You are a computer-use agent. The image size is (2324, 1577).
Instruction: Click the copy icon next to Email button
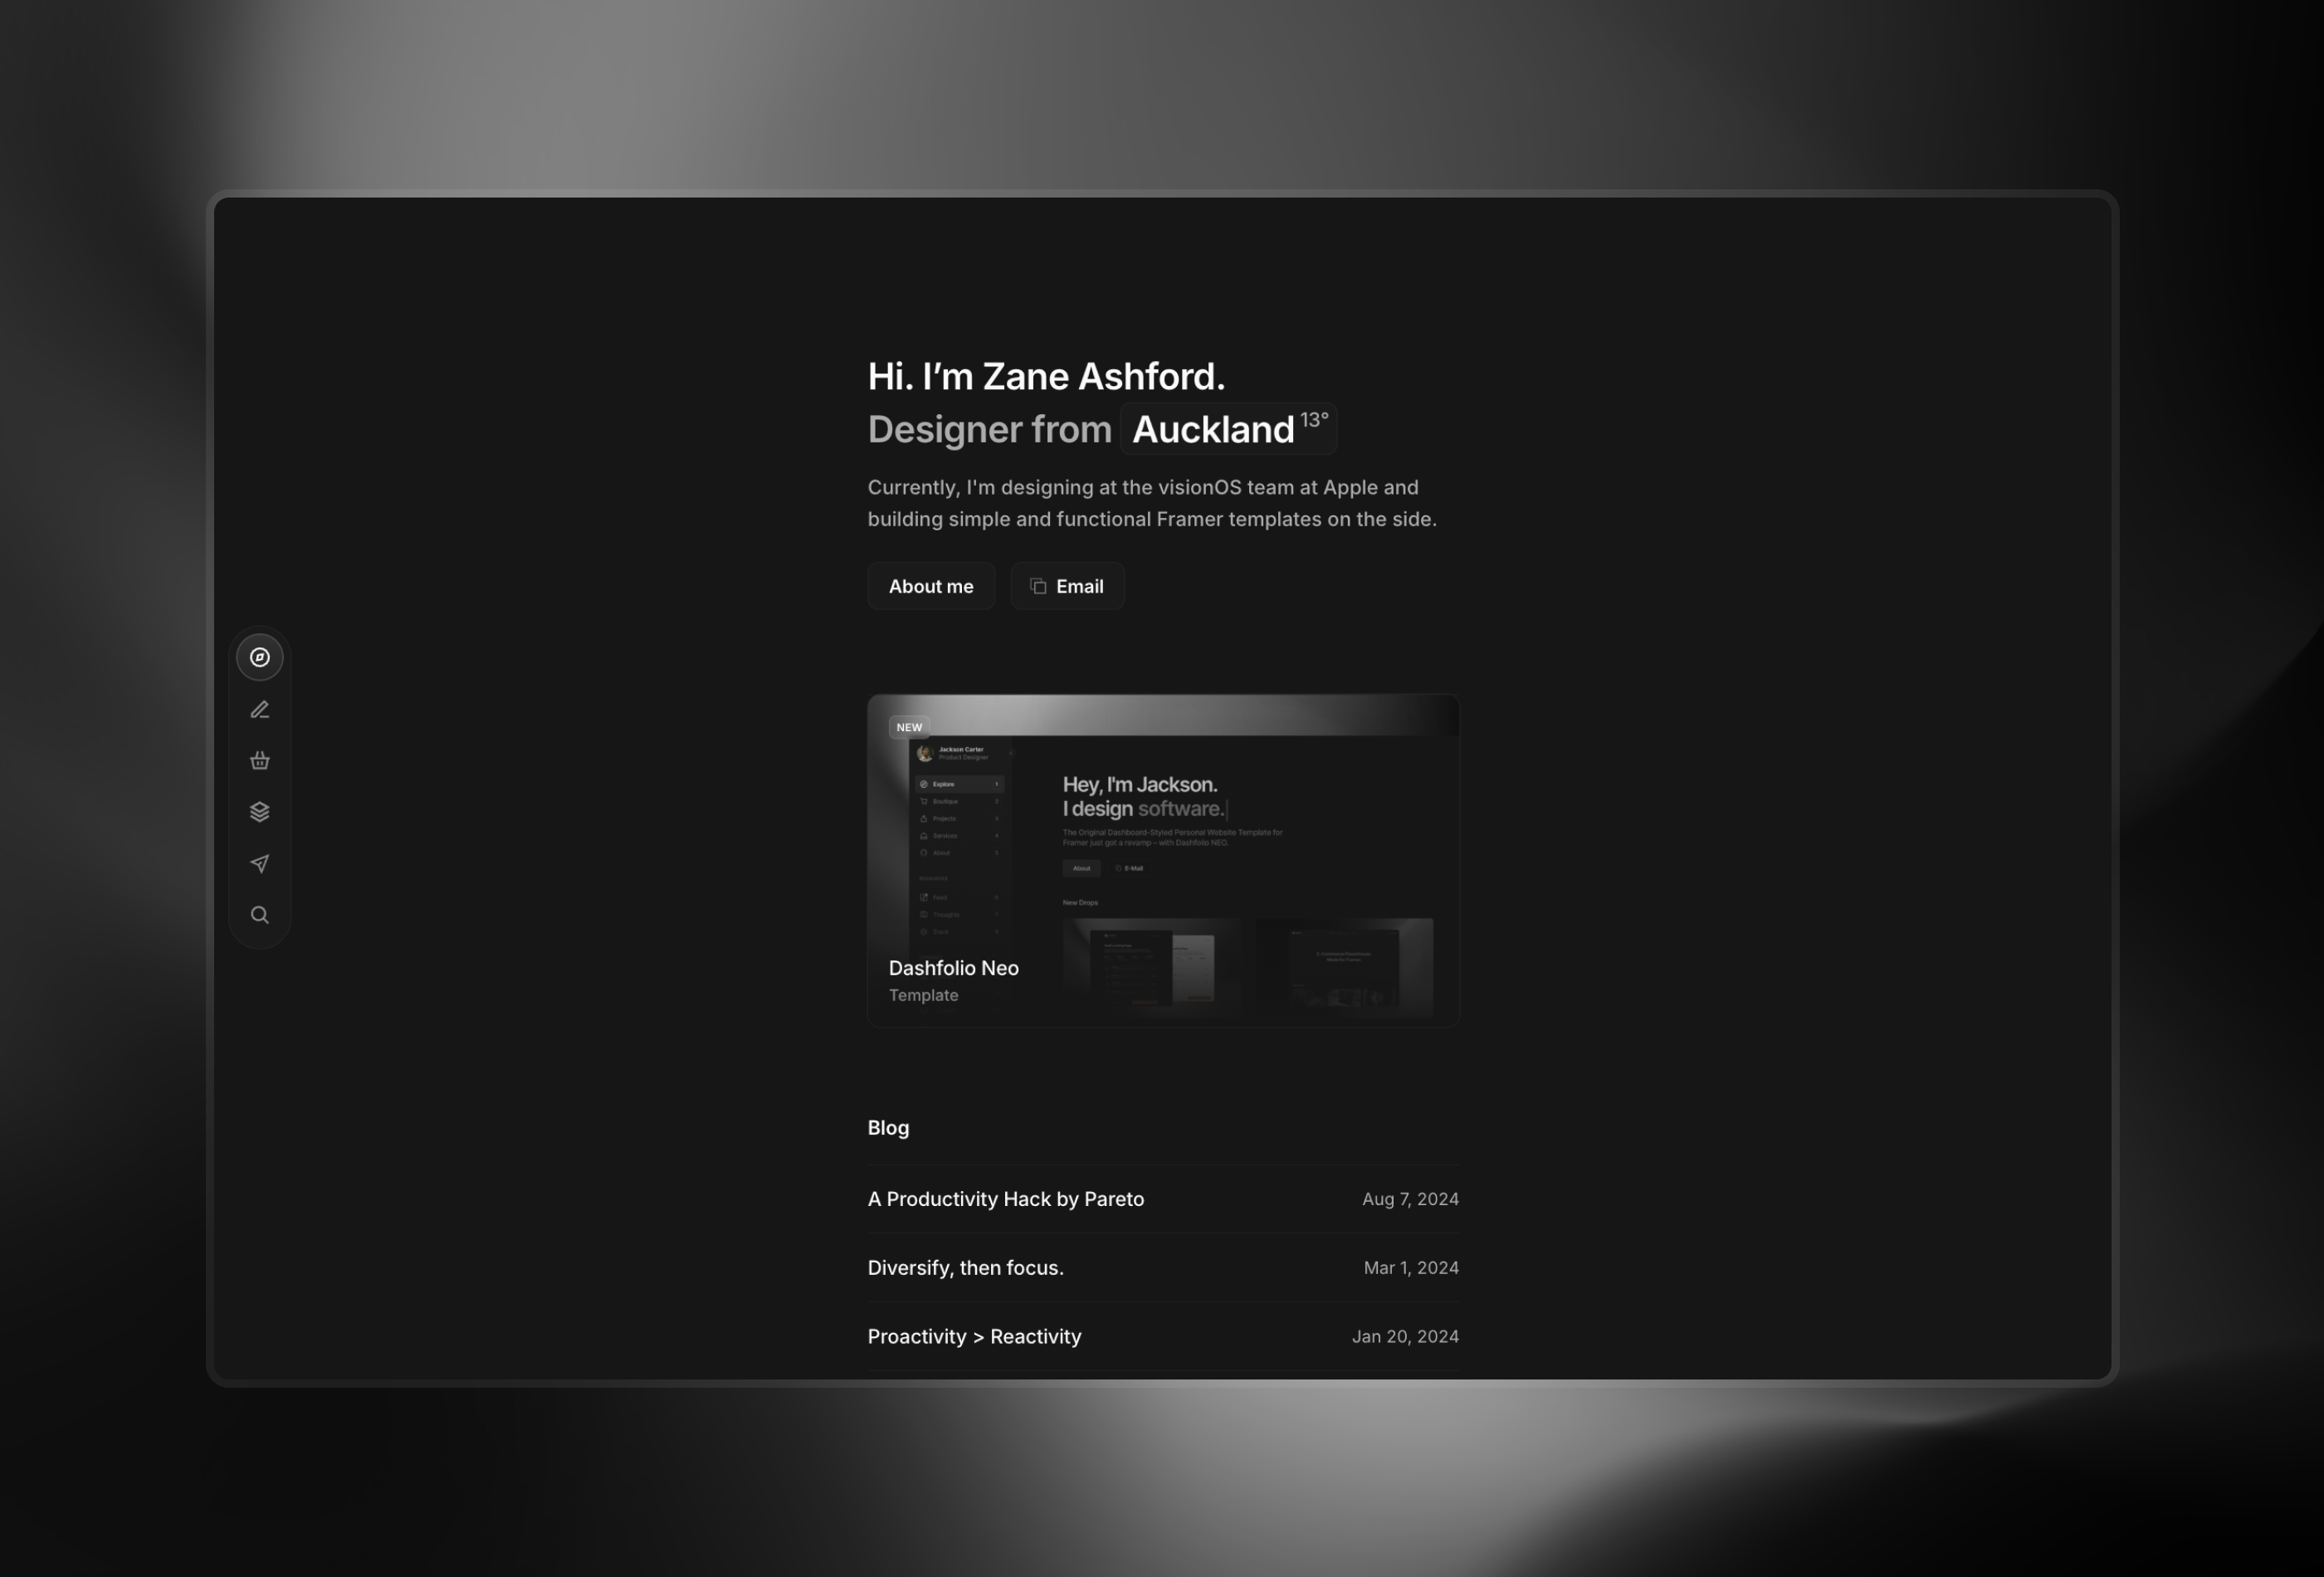click(x=1036, y=586)
